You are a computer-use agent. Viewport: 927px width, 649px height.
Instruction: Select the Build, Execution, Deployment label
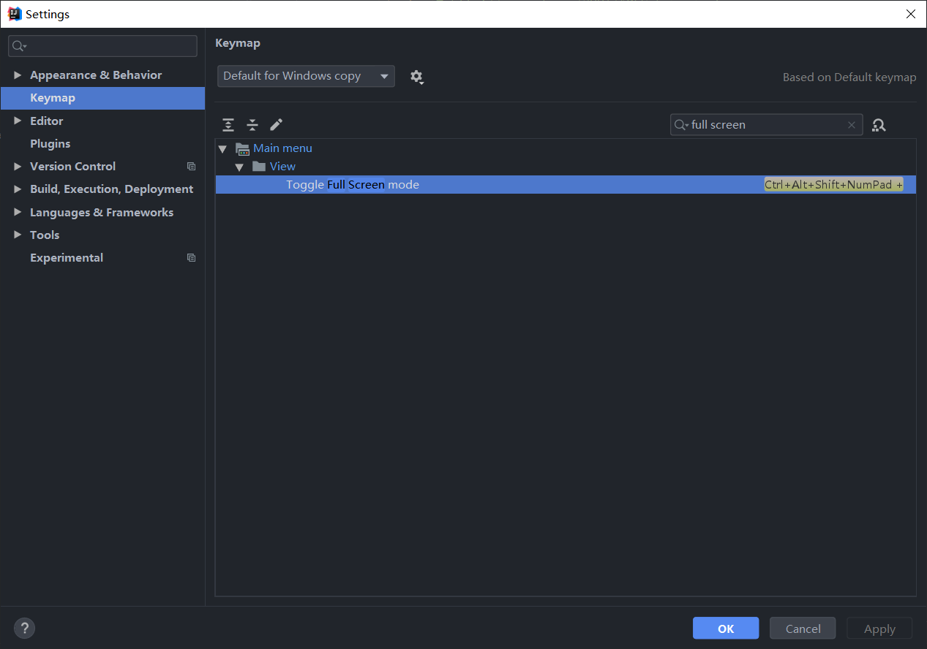pos(112,189)
